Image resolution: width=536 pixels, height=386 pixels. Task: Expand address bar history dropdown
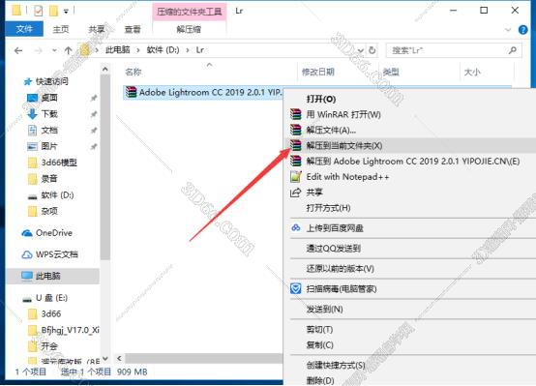coord(360,50)
